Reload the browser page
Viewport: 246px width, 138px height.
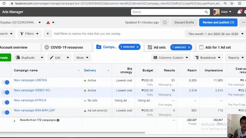(4, 3)
